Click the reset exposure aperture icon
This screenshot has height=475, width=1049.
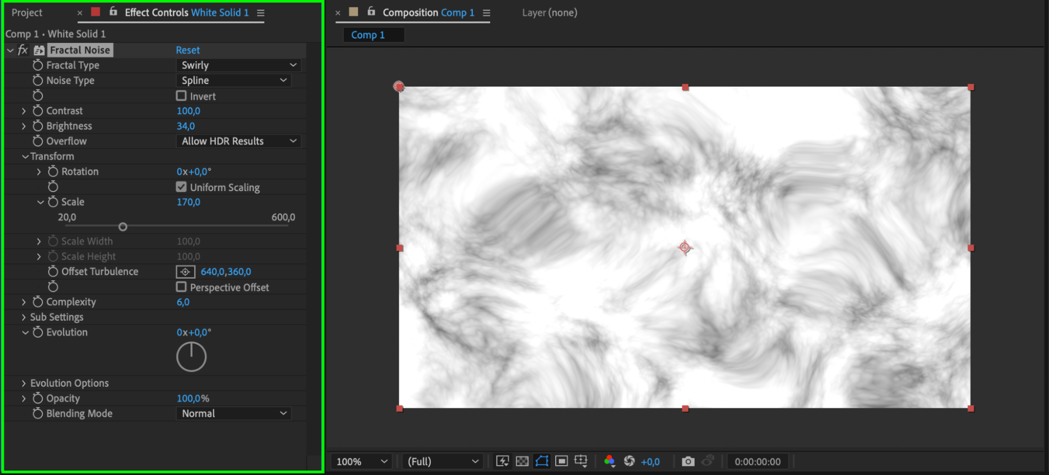[x=629, y=461]
